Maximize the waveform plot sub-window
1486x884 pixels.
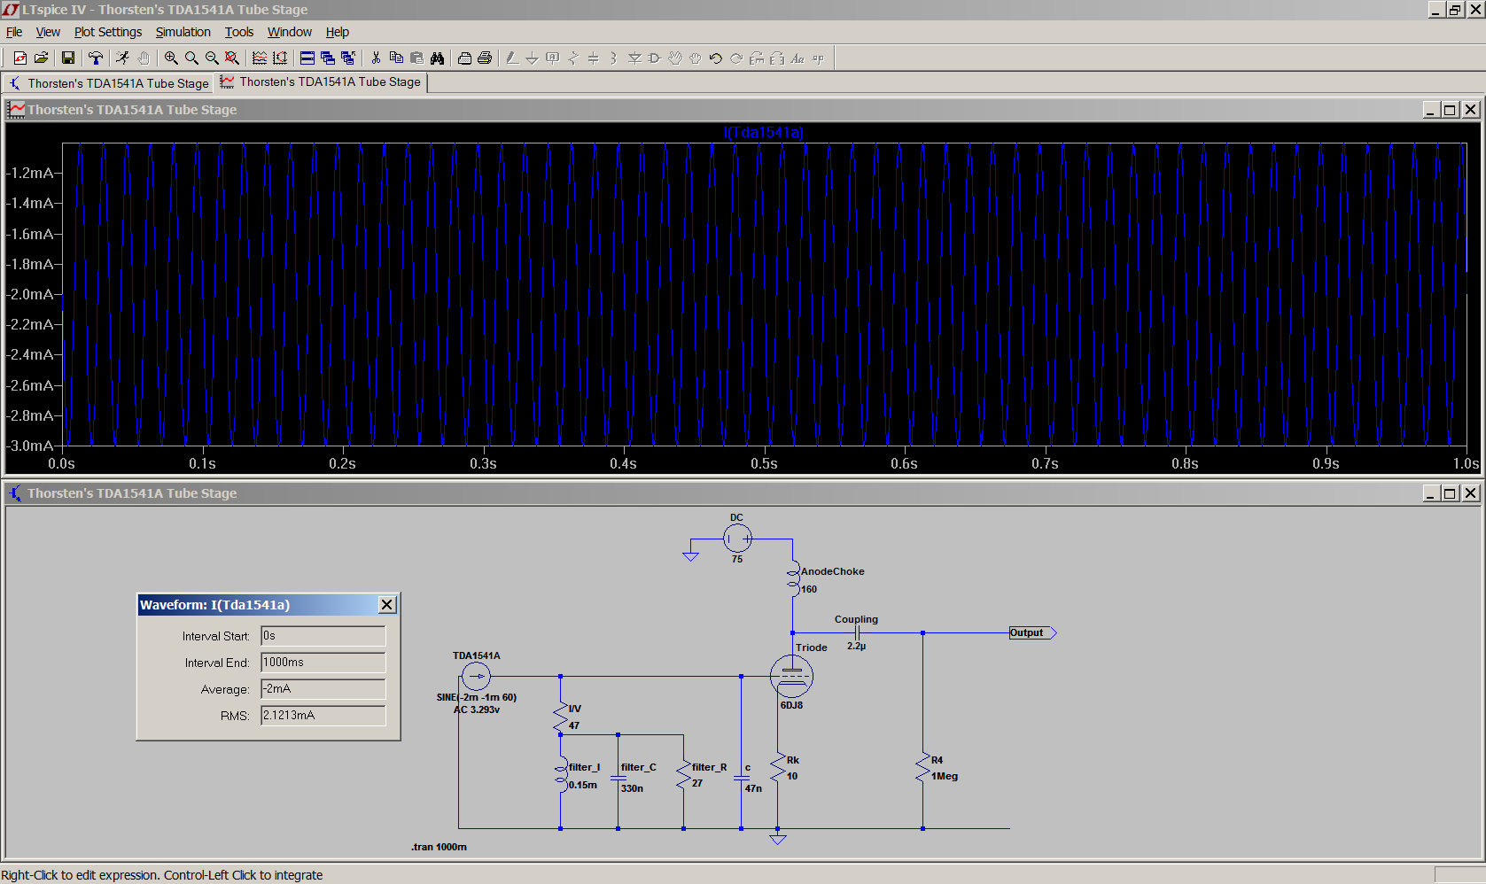tap(1450, 110)
